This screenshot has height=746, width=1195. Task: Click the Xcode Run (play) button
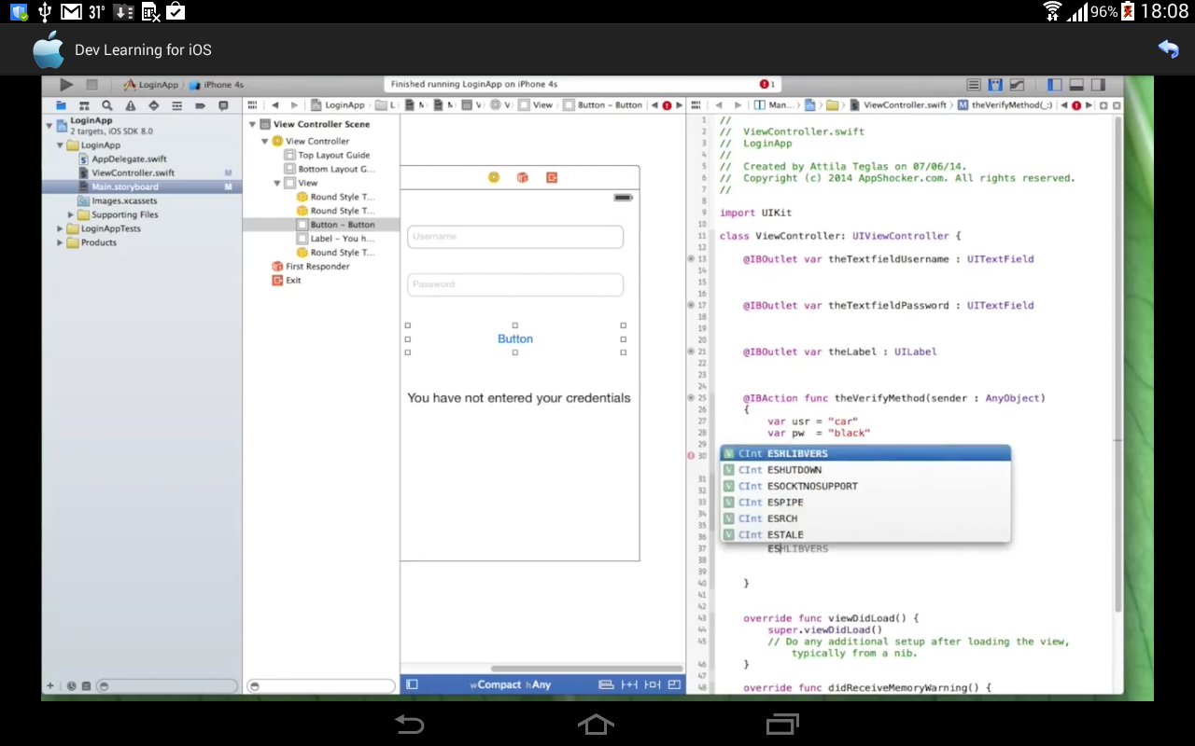[66, 85]
